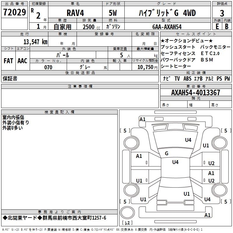Click the mileage value 13,547 km
This screenshot has width=233, height=233.
point(35,41)
